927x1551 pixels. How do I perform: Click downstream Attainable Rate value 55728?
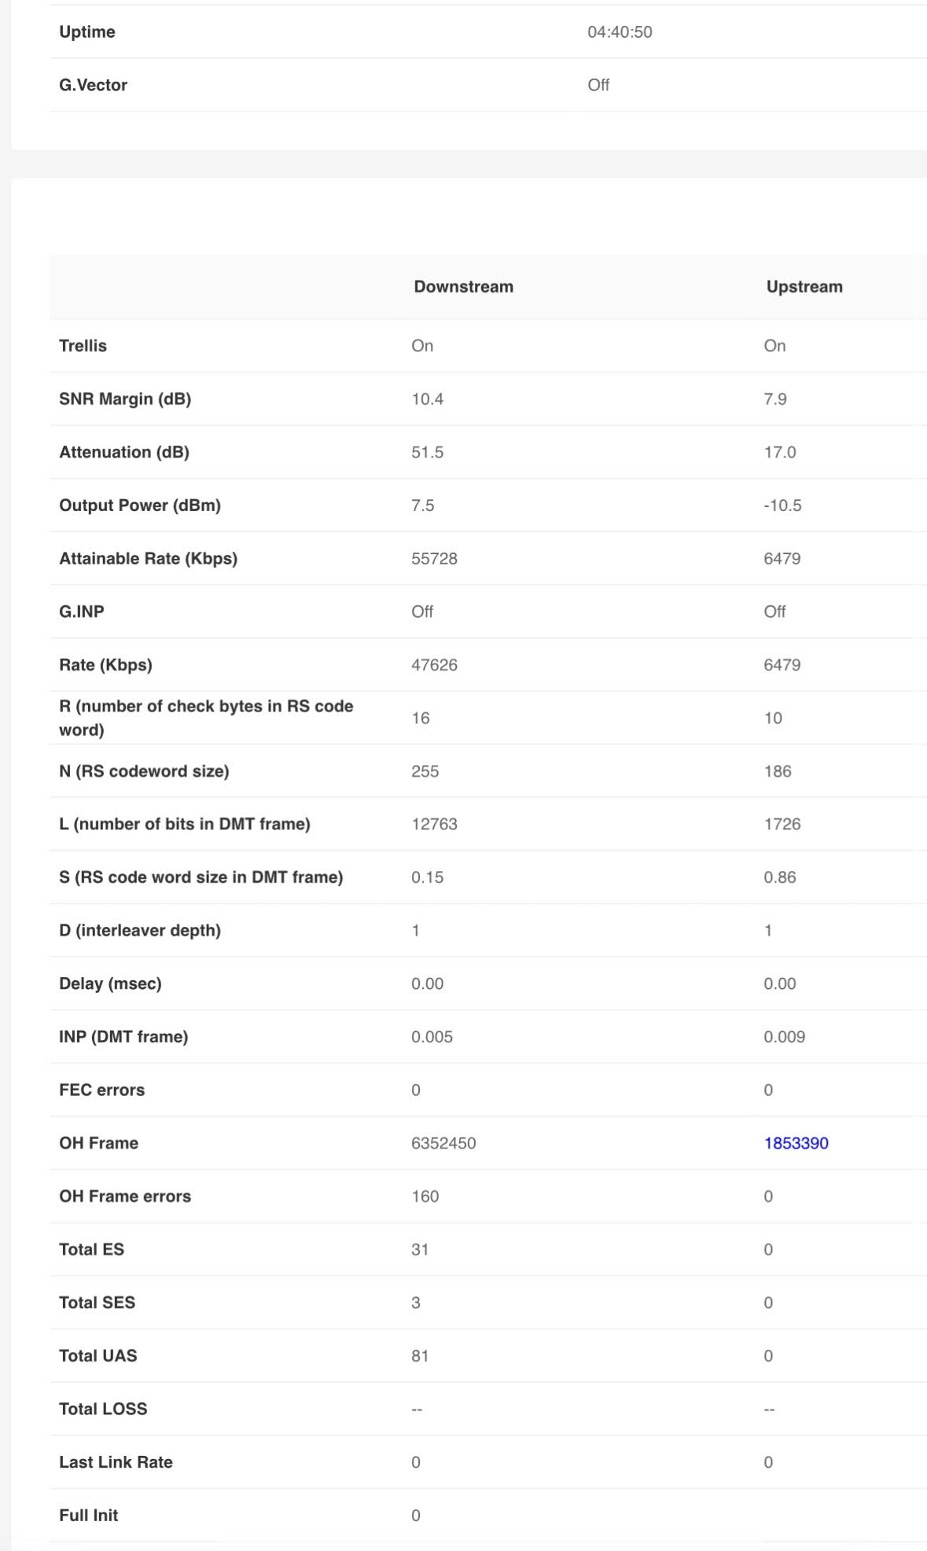434,559
